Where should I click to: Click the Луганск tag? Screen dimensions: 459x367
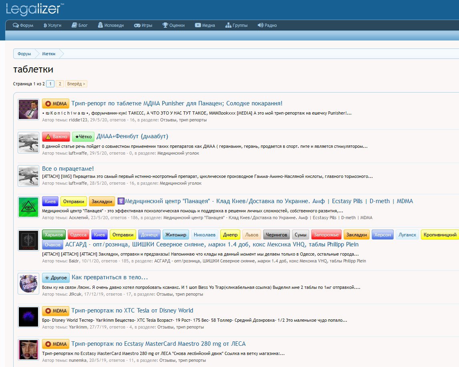407,235
